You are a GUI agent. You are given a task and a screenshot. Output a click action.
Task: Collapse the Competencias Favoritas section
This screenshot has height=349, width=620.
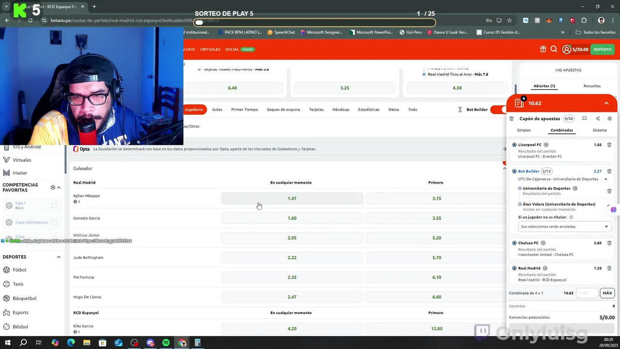[59, 188]
